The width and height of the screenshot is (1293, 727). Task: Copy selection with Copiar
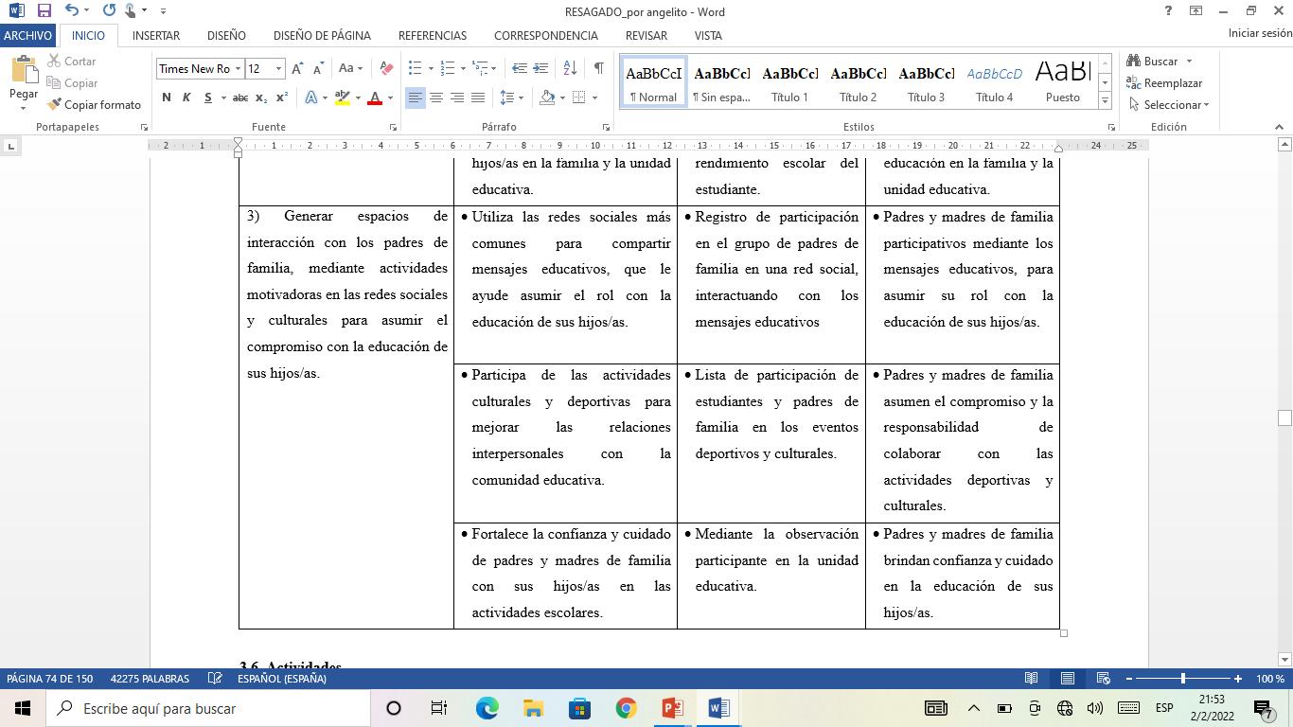point(73,83)
